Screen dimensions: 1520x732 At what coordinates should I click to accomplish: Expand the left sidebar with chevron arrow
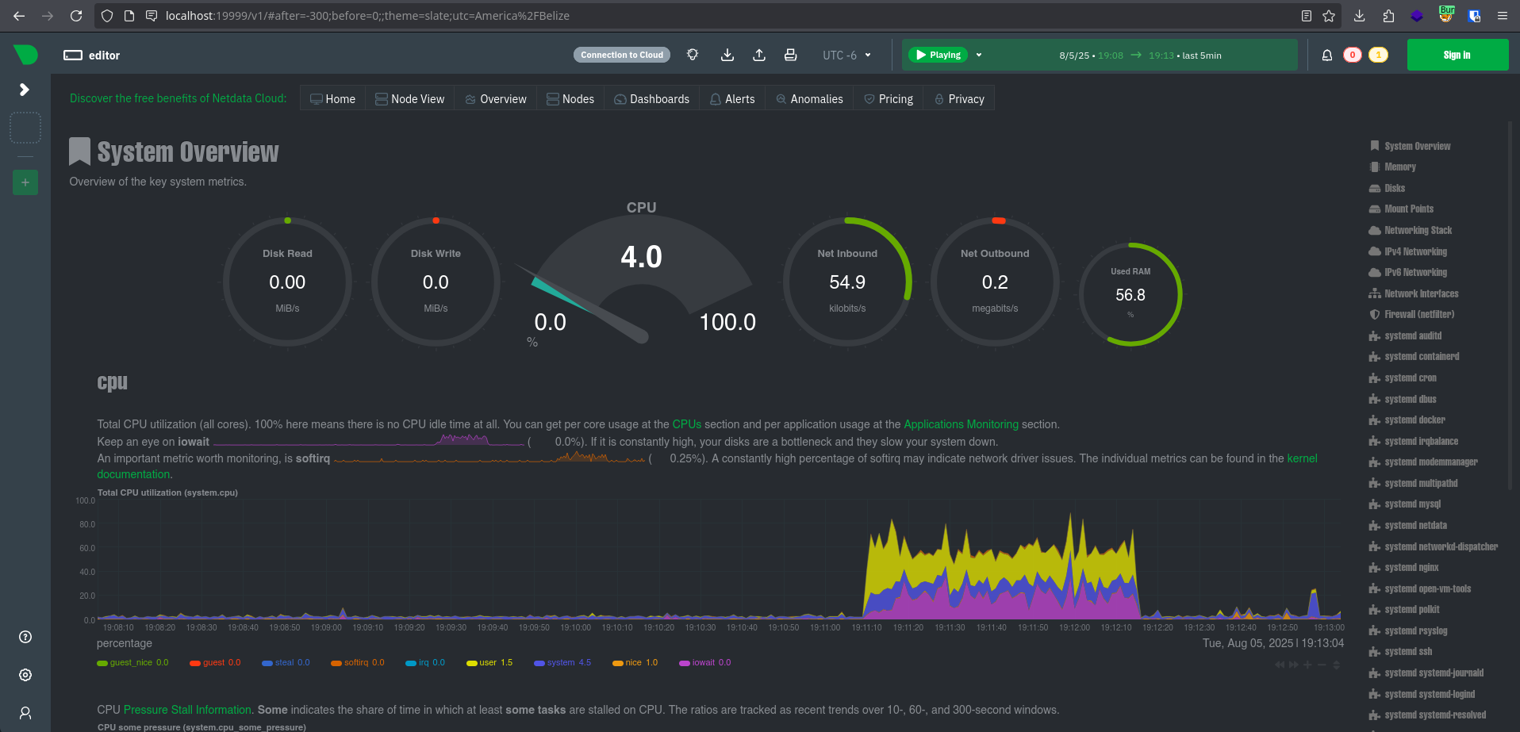(25, 90)
